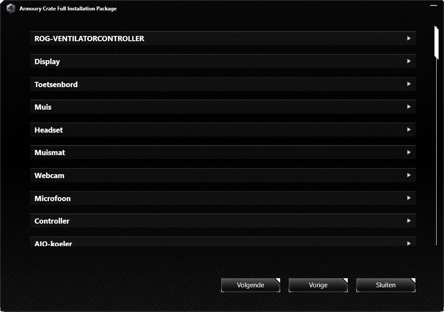Expand the Muis section arrow

[408, 107]
